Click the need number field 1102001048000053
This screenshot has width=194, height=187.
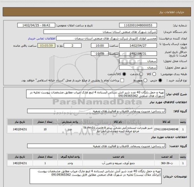[138, 25]
